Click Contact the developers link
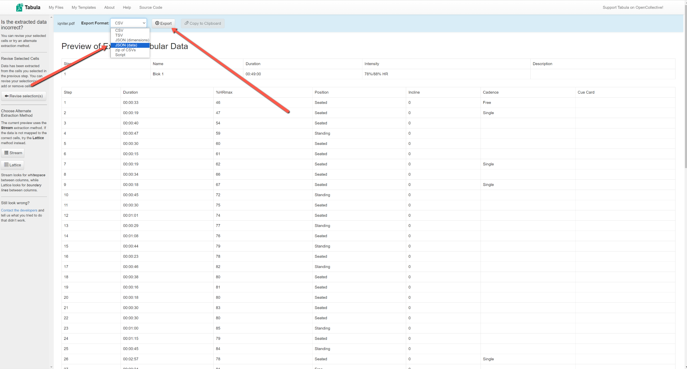Screen dimensions: 687x369 click(19, 210)
